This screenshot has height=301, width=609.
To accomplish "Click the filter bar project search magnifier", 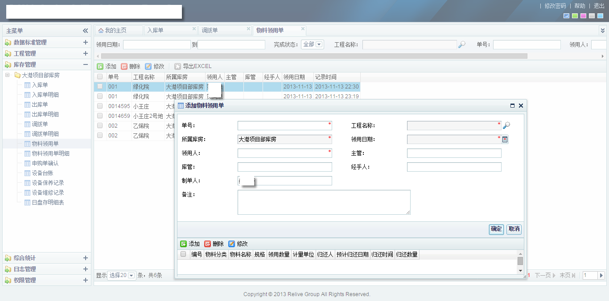I will [462, 44].
